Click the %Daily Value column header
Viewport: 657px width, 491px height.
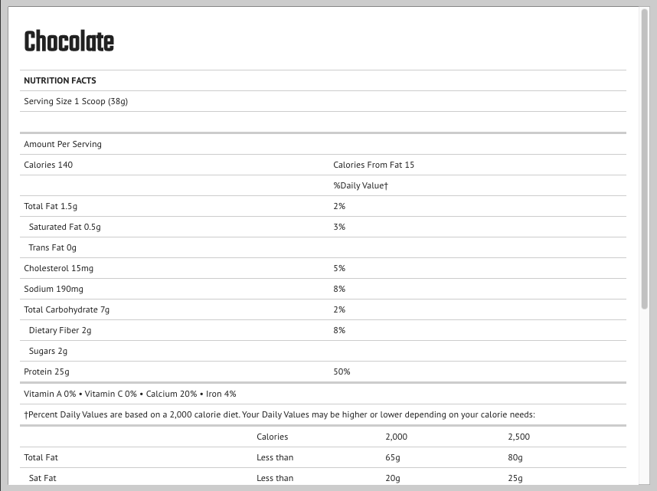coord(361,185)
